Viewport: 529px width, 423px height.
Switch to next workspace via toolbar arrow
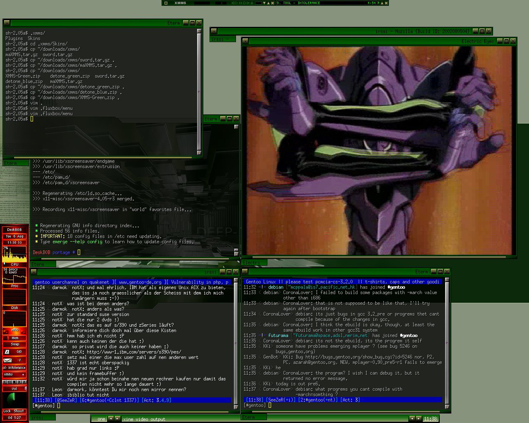[x=118, y=419]
